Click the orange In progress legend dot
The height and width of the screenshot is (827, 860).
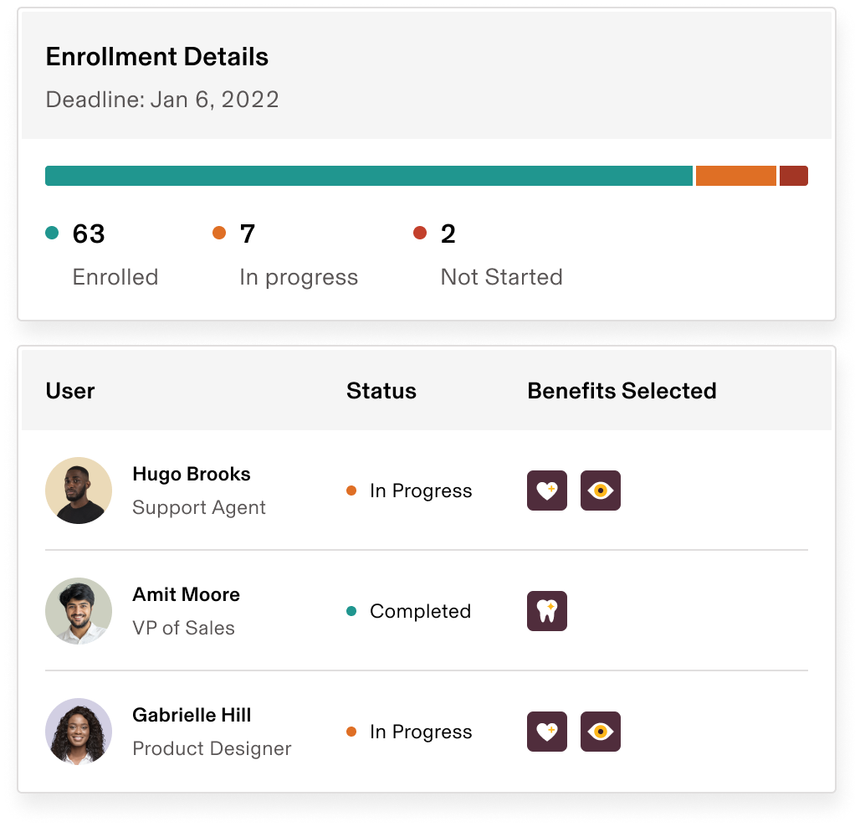tap(219, 233)
